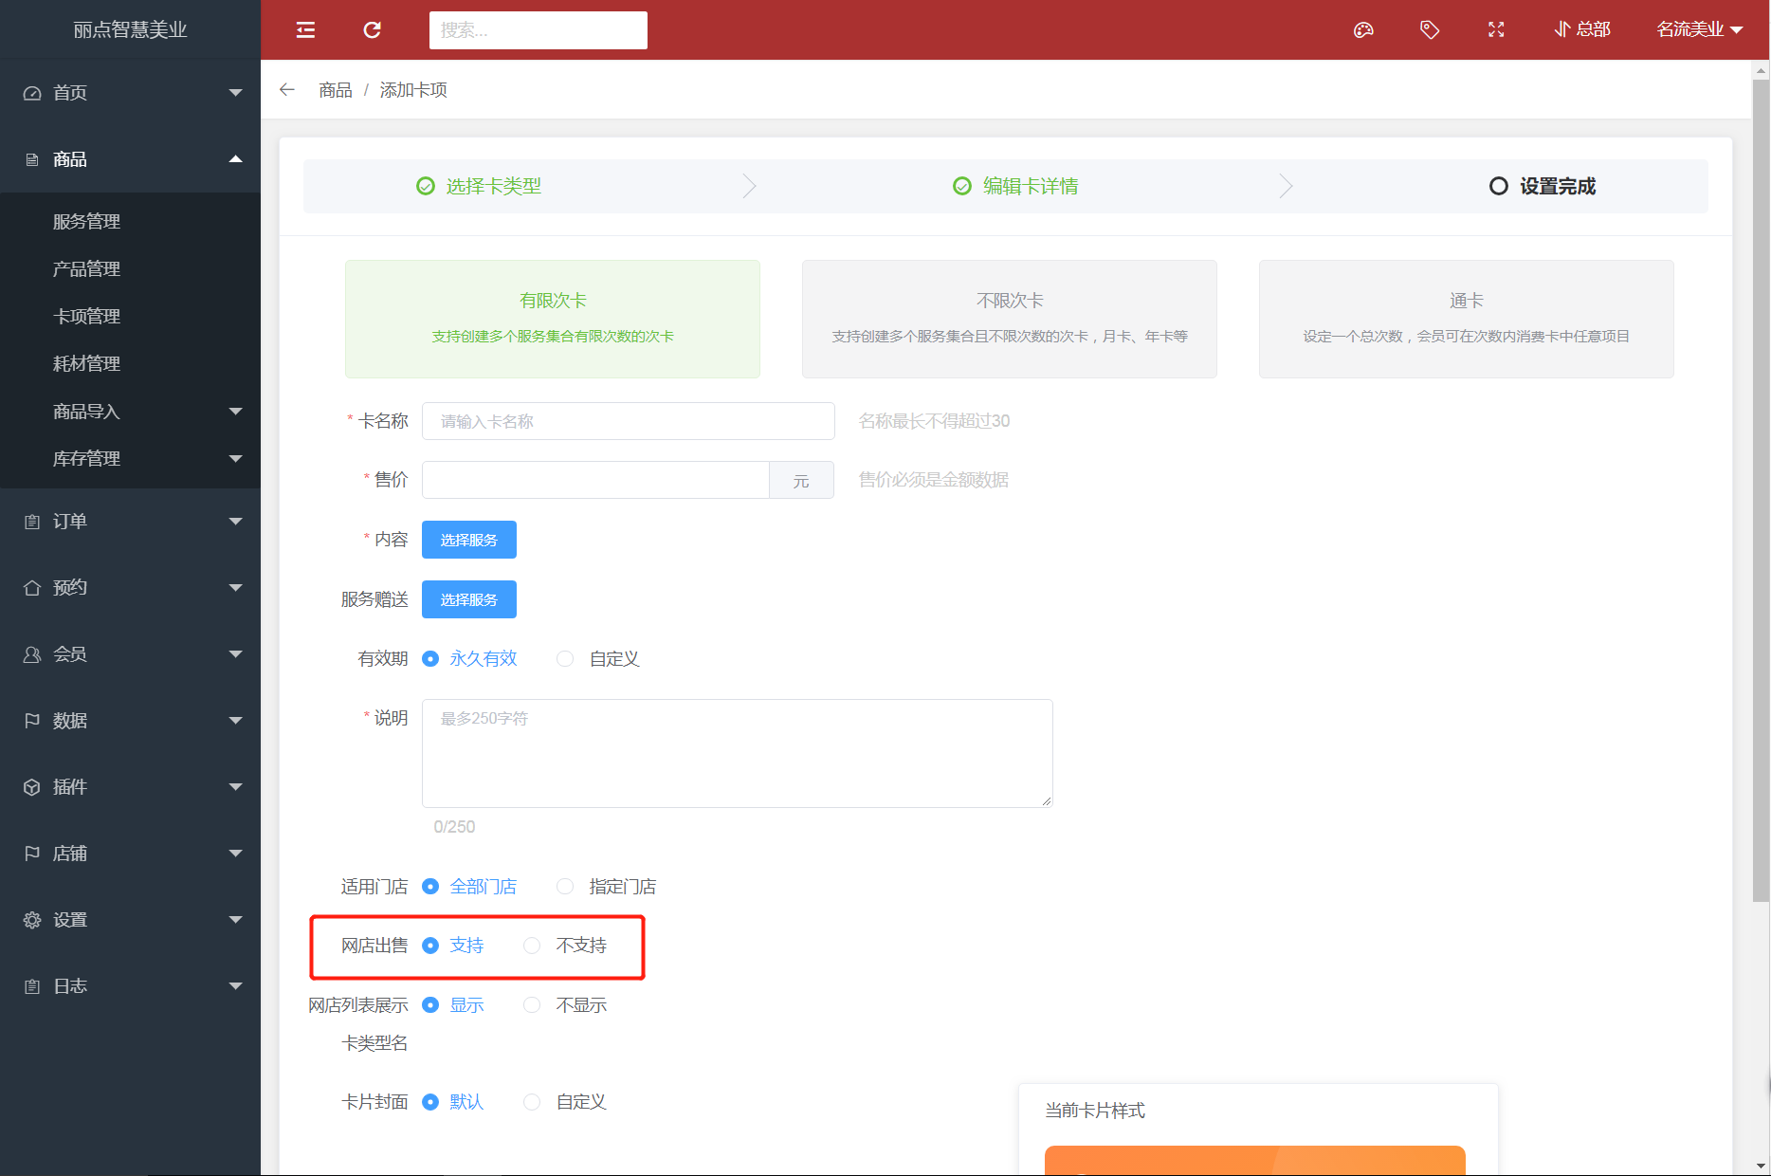
Task: Click the 店铺 flag icon in the sidebar
Action: [x=32, y=854]
